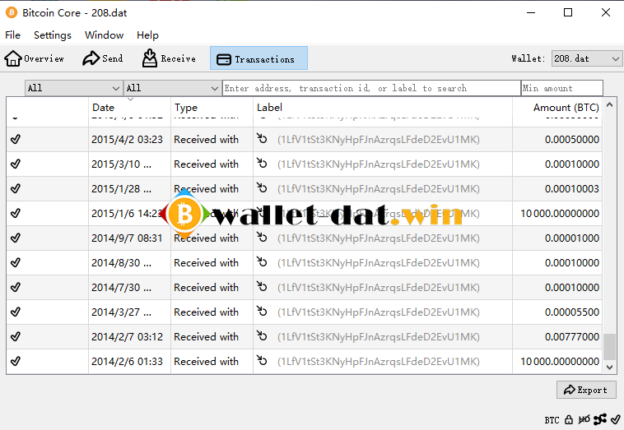
Task: Click confirmed checkmark icon for 2015/4/2 03:23 row
Action: [x=16, y=139]
